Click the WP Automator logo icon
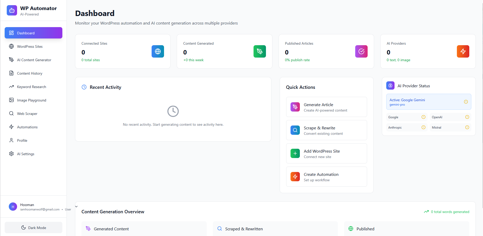The height and width of the screenshot is (236, 483). [x=12, y=10]
